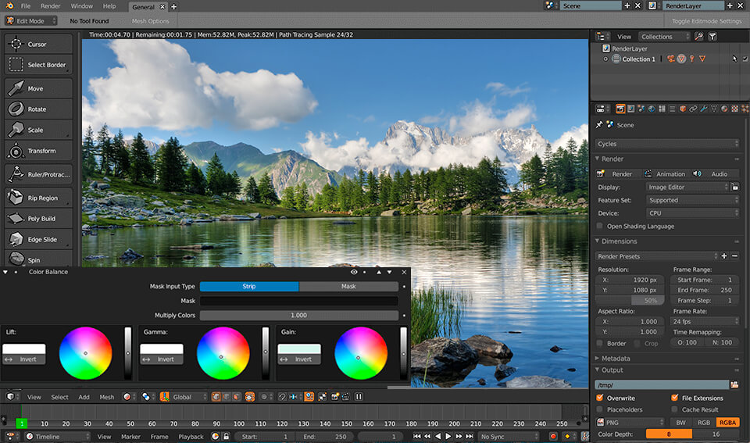Open the Render properties tab icon
This screenshot has height=443, width=750.
(x=620, y=109)
